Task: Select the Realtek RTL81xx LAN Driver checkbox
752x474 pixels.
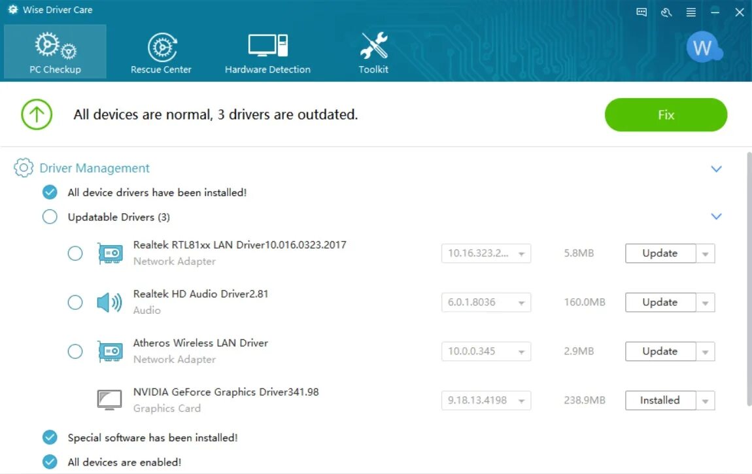Action: coord(75,253)
